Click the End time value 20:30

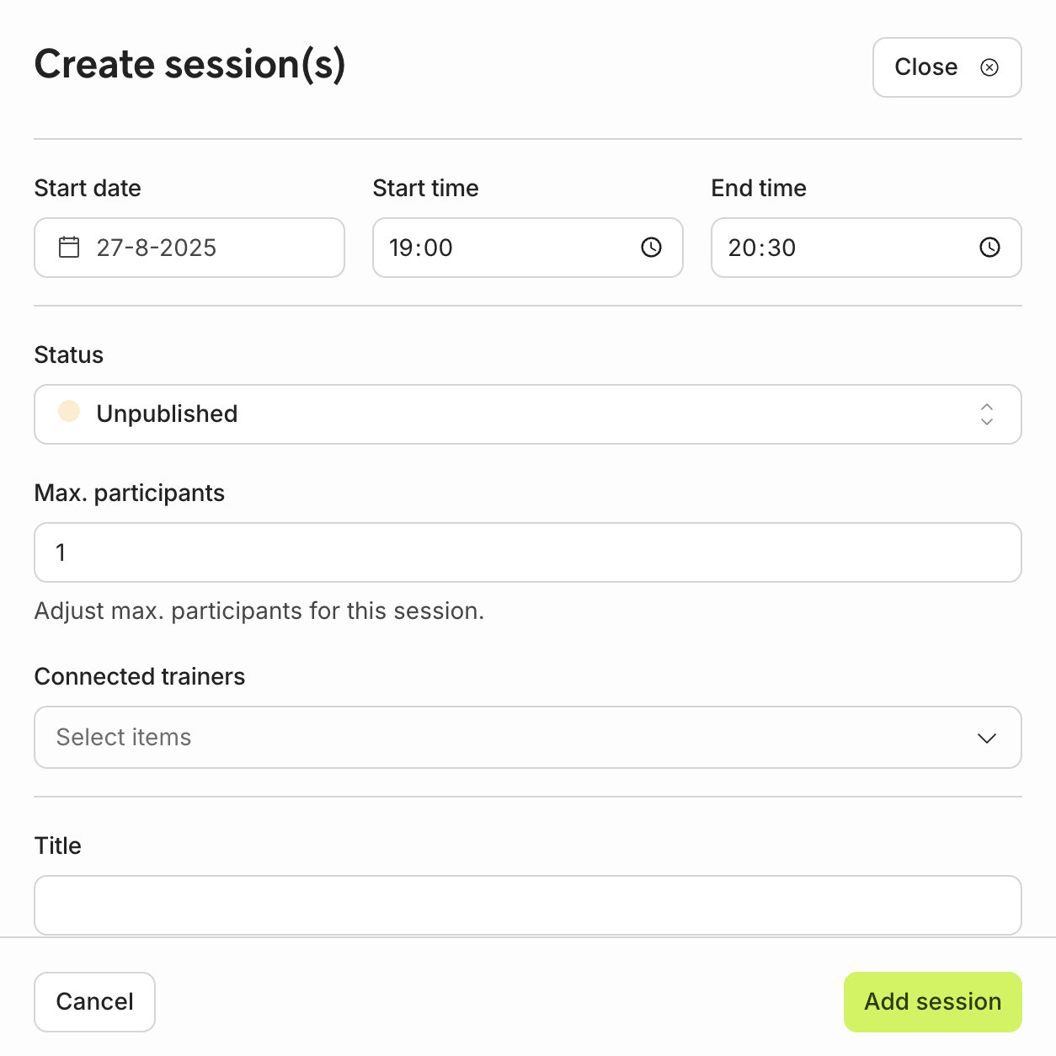coord(761,248)
